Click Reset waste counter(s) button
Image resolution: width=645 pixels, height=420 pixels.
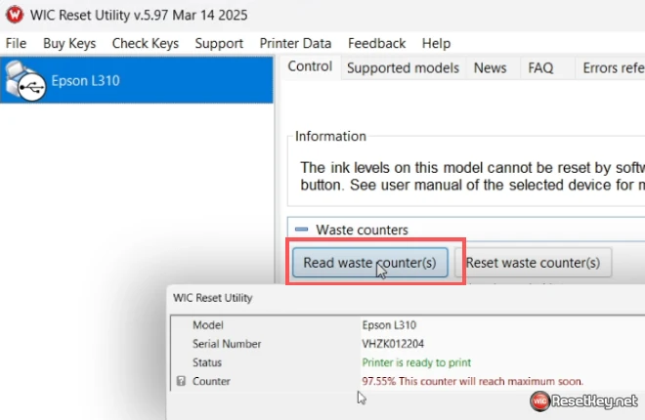pos(534,262)
